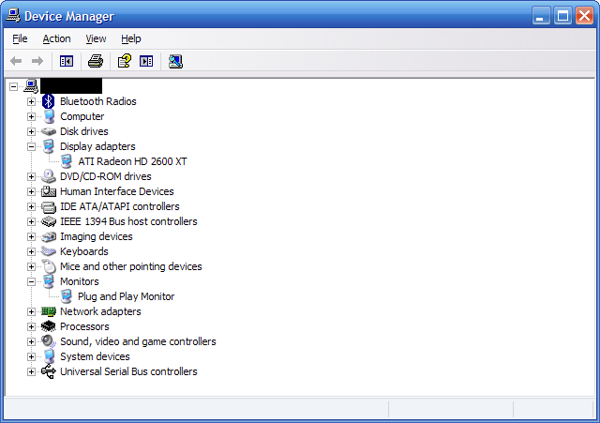The width and height of the screenshot is (600, 423).
Task: Click the Plug and Play Monitor icon
Action: pos(67,296)
